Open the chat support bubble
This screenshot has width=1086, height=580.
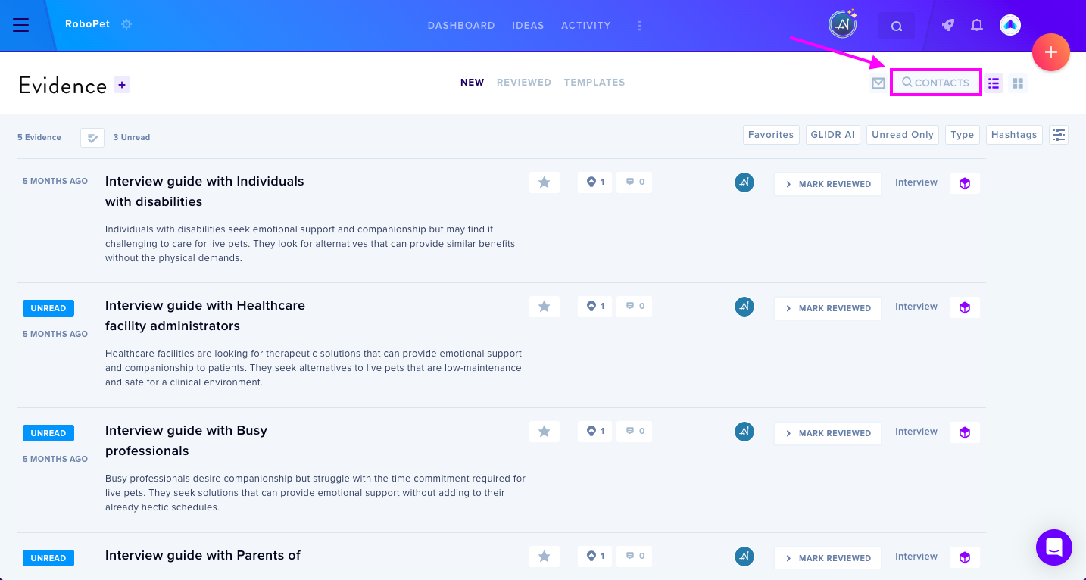pyautogui.click(x=1054, y=547)
